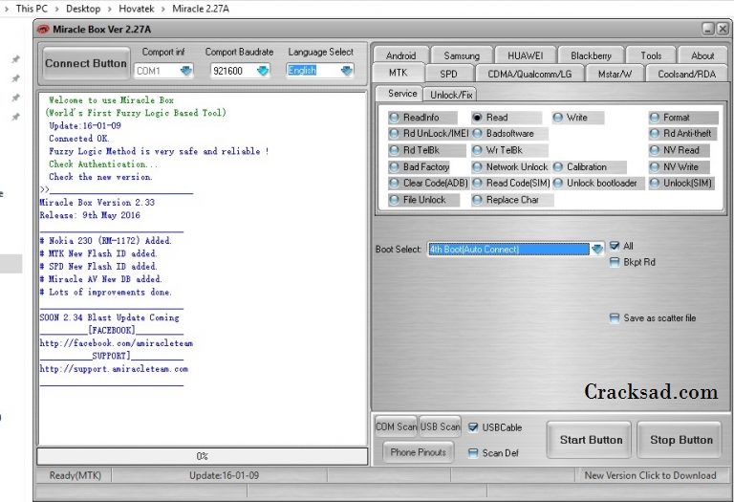Click the Ready(MTK) status bar entry

[x=75, y=475]
